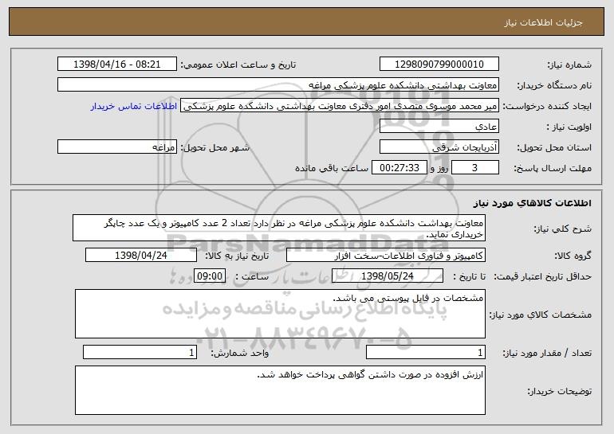Viewport: 614px width, 434px height.
Task: Select the priority field showing عادي
Action: pyautogui.click(x=439, y=127)
